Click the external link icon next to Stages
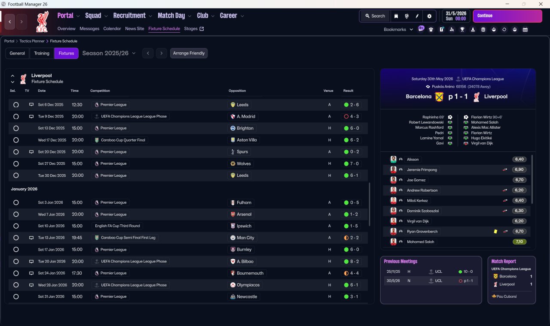The height and width of the screenshot is (326, 550). (202, 29)
